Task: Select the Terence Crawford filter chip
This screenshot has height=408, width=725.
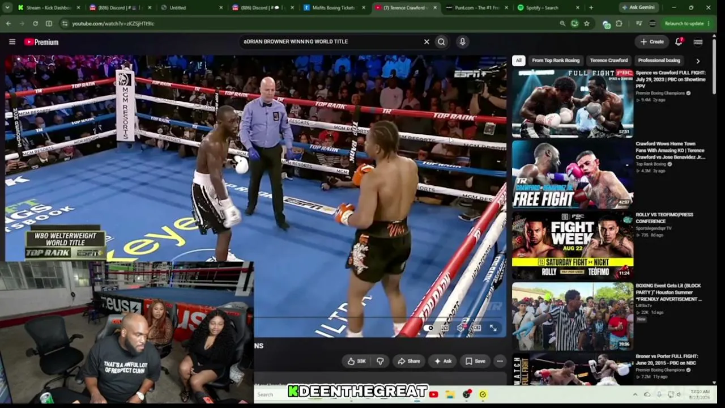Action: coord(609,60)
